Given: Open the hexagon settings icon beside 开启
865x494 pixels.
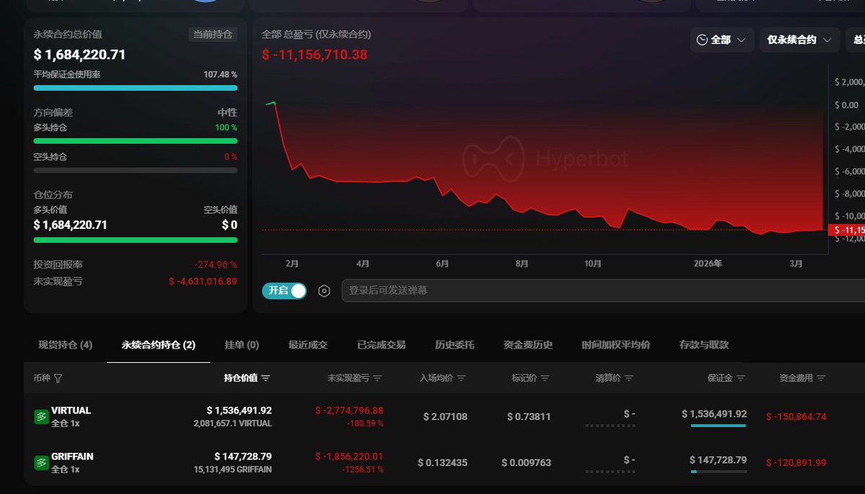Looking at the screenshot, I should point(324,291).
